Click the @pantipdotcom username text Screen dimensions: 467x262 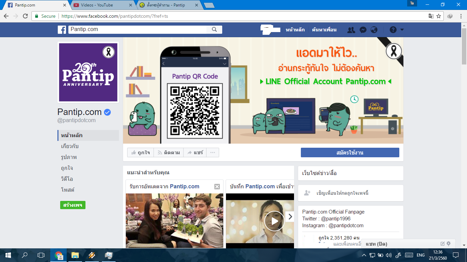click(x=77, y=120)
